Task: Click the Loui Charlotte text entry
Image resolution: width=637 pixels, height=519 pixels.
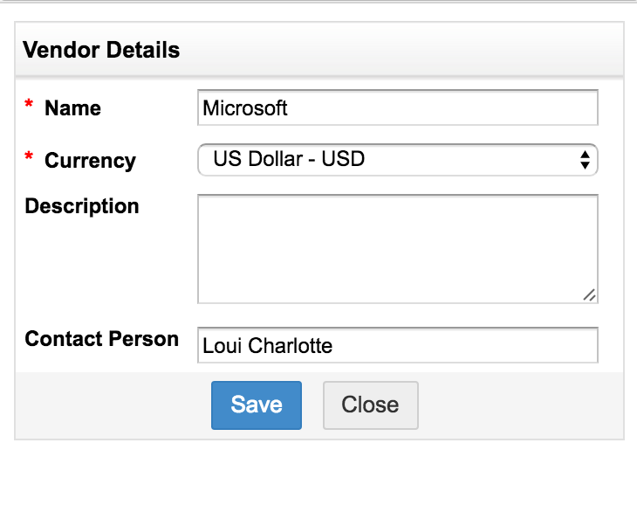Action: (267, 346)
